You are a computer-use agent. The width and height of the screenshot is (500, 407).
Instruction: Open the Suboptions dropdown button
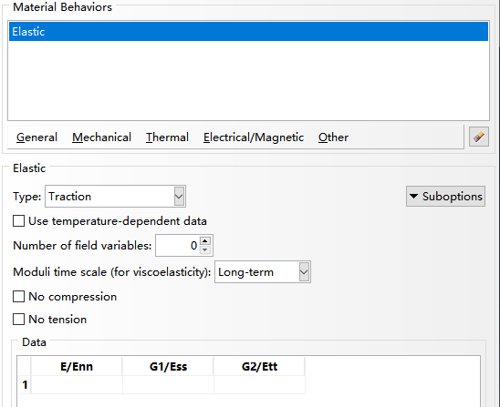click(x=445, y=197)
